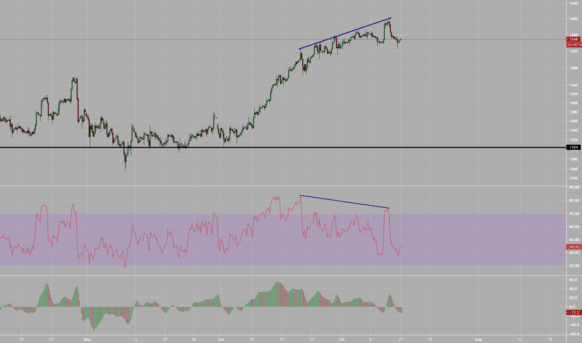Click the 20.0 histogram axis label
Image resolution: width=582 pixels, height=343 pixels.
tap(573, 298)
